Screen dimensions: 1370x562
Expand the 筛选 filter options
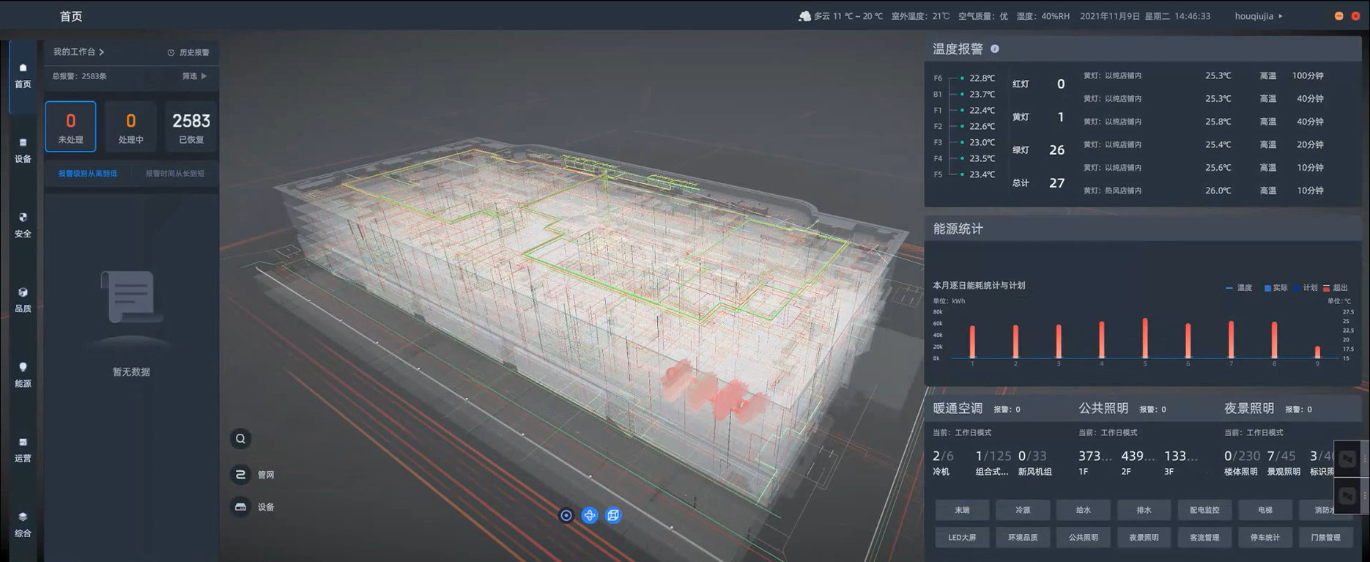tap(194, 76)
